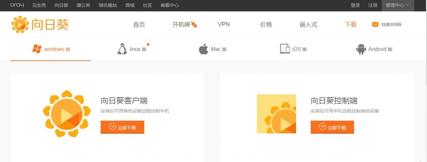
Task: Open VPN in main navigation
Action: click(224, 25)
